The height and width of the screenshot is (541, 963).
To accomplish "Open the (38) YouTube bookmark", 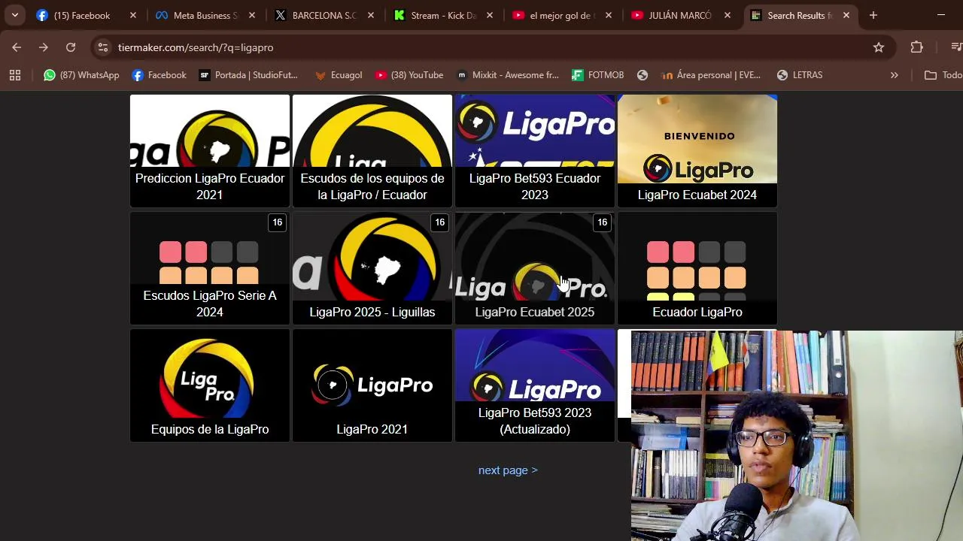I will [x=409, y=75].
